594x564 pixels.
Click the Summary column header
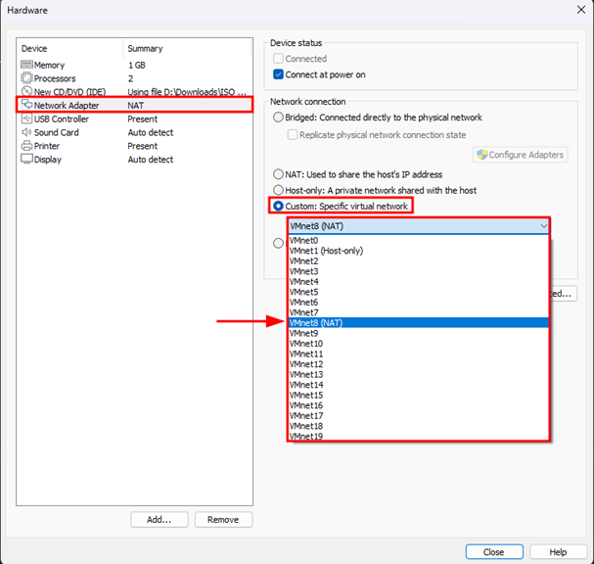coord(188,49)
